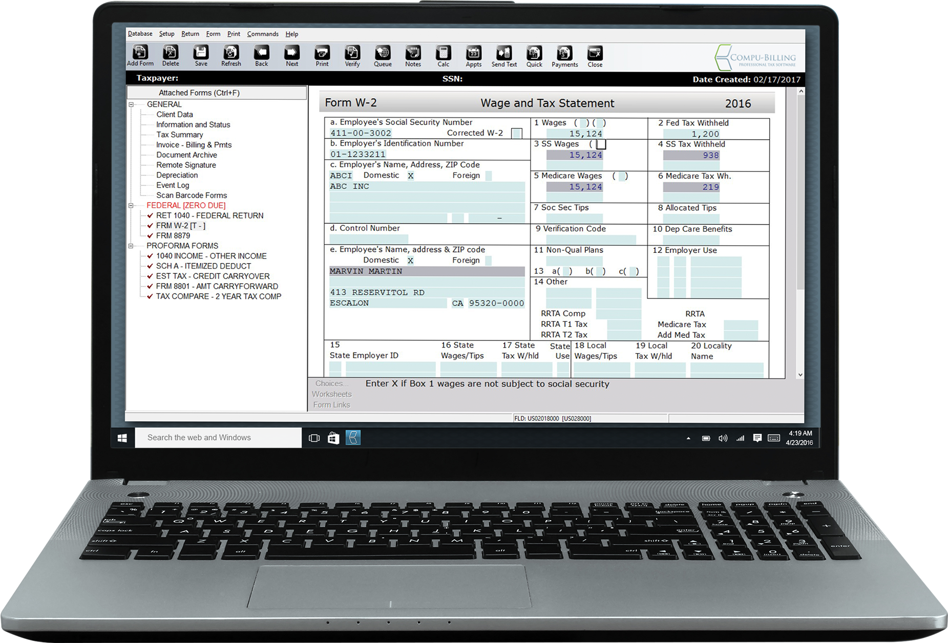Open the Commands menu
The image size is (948, 643).
point(262,34)
